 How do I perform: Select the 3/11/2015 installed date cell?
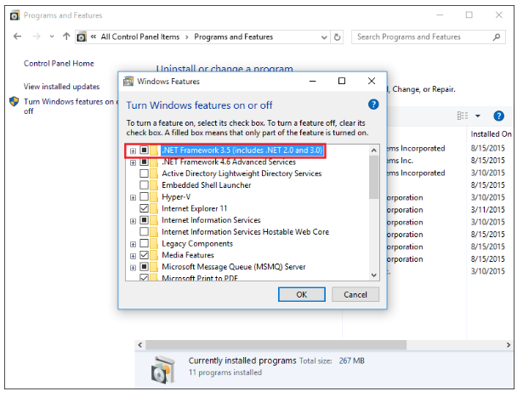487,210
